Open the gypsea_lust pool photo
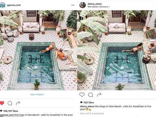 click(x=38, y=50)
